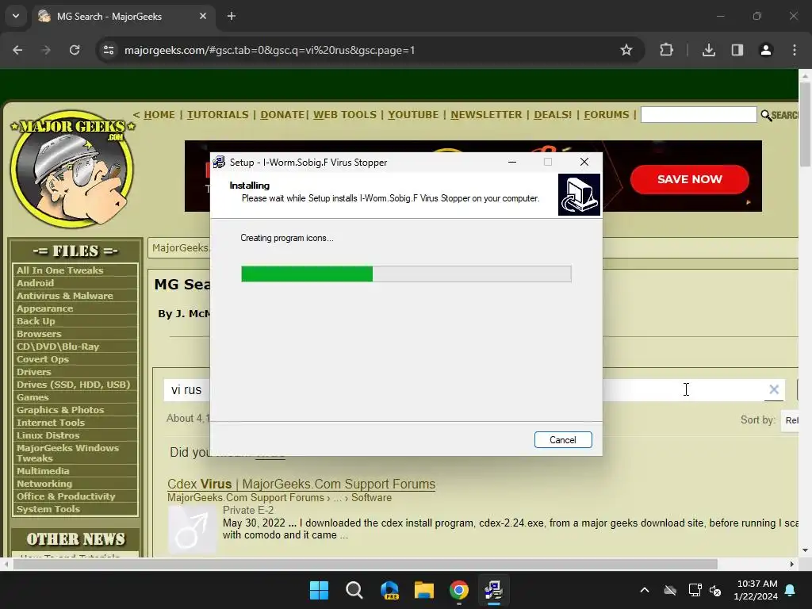Go to HOME in site navigation

pos(159,114)
